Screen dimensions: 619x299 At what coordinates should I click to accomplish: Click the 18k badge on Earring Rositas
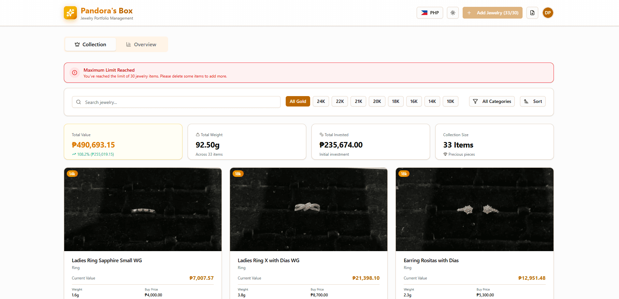point(404,174)
